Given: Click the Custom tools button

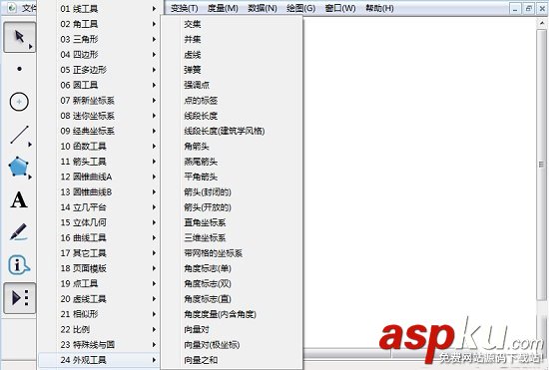Looking at the screenshot, I should (x=19, y=298).
